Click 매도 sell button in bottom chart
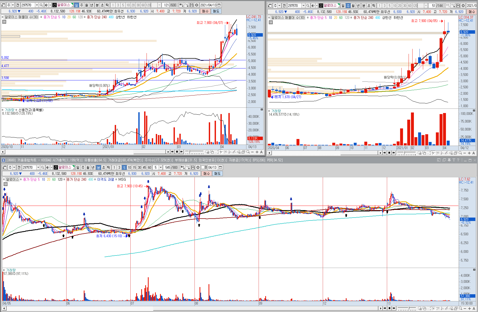This screenshot has width=478, height=312. coord(218,174)
